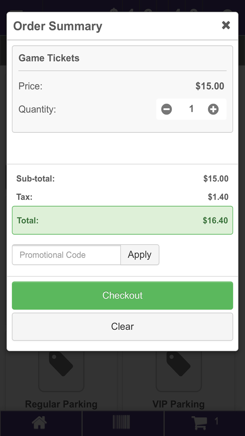Image resolution: width=245 pixels, height=436 pixels.
Task: Tap the increase quantity plus icon
Action: click(213, 109)
